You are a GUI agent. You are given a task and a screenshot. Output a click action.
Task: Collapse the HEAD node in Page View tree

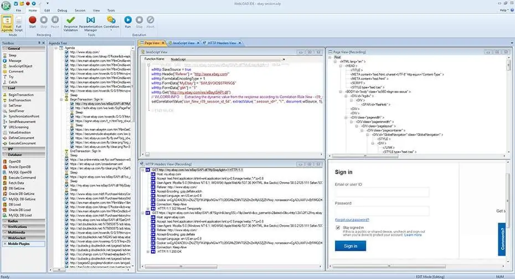pyautogui.click(x=341, y=66)
